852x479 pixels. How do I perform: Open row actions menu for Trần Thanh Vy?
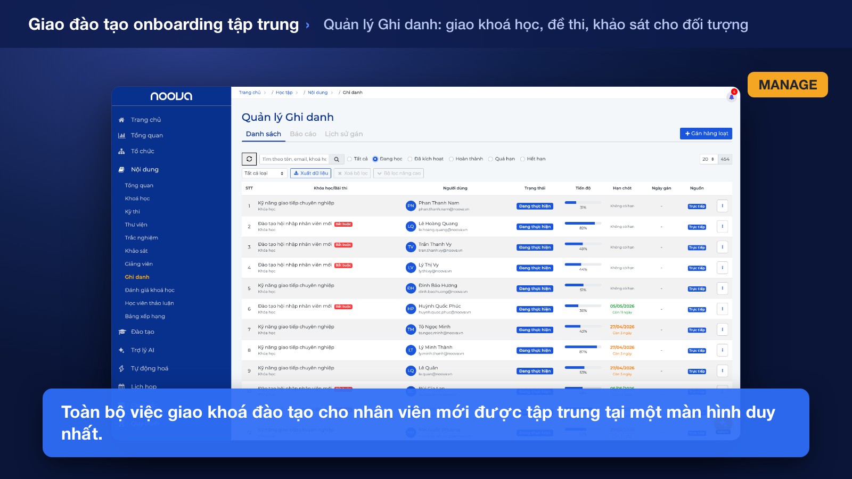coord(723,247)
